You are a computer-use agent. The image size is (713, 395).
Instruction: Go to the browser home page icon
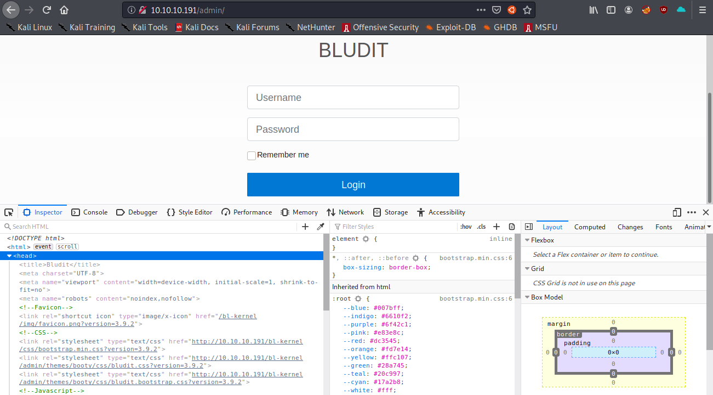tap(64, 10)
